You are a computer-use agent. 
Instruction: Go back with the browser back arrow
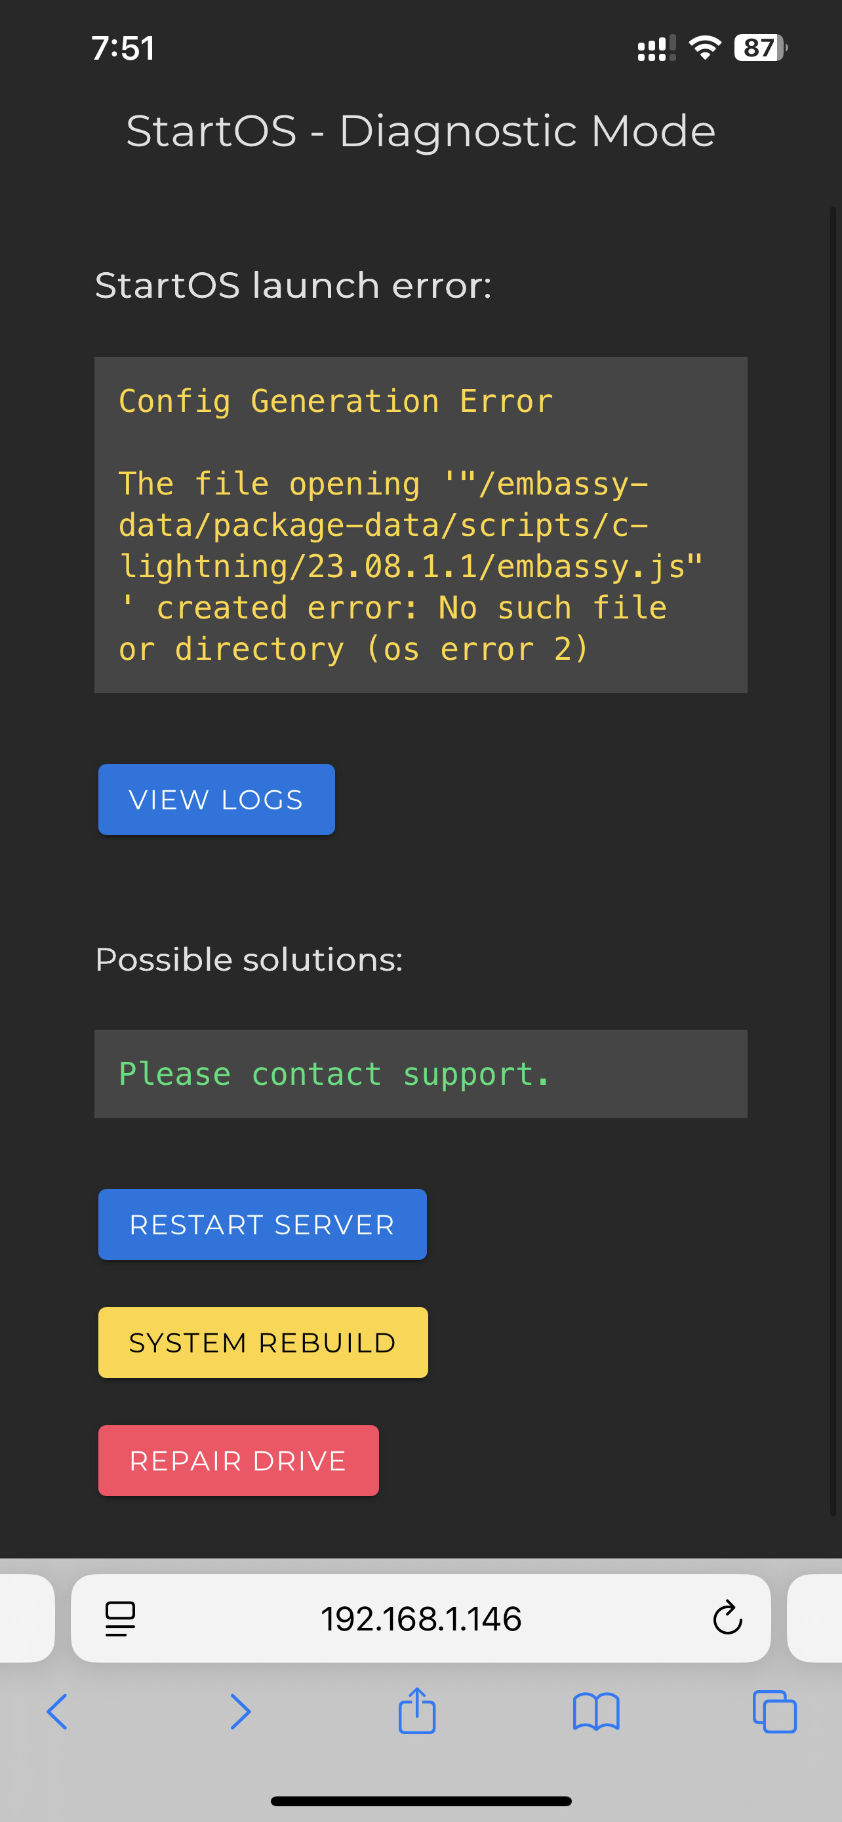(57, 1712)
